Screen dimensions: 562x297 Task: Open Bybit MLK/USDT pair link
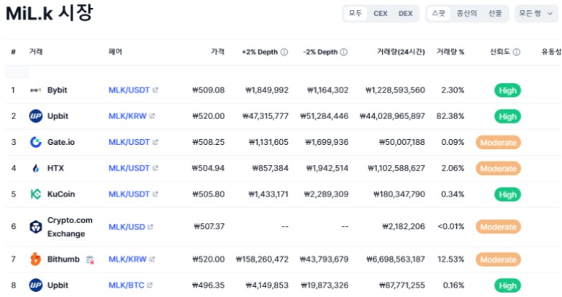coord(129,90)
